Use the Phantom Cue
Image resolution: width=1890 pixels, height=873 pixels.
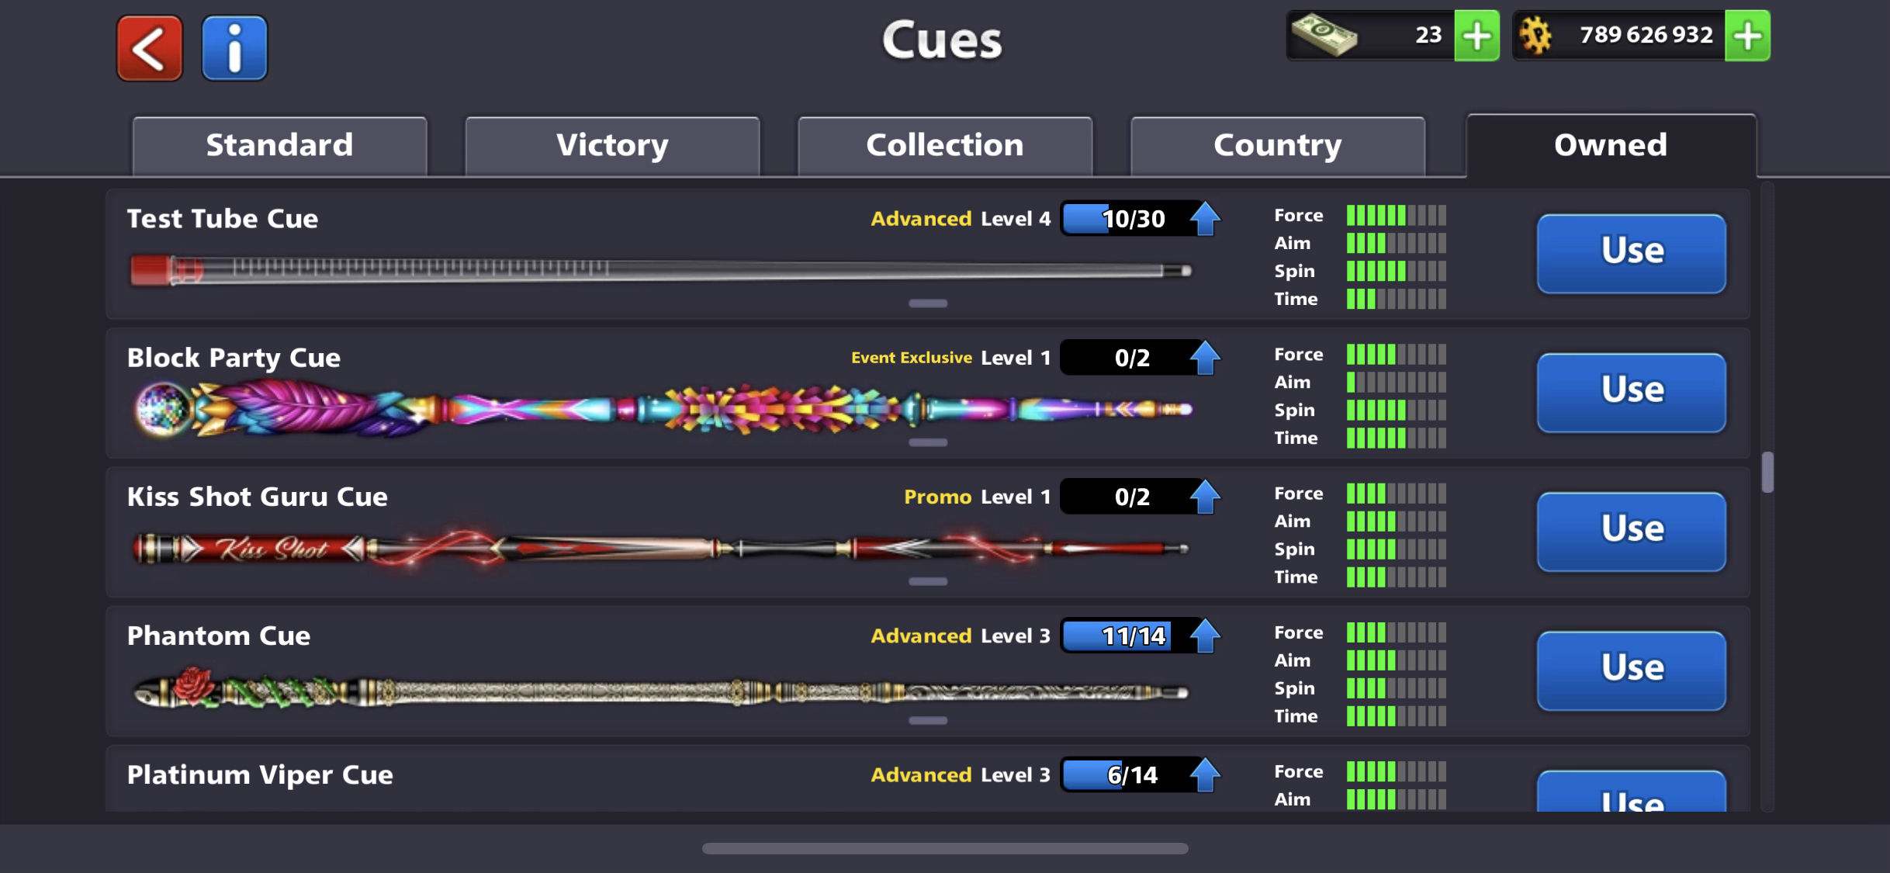pos(1632,670)
